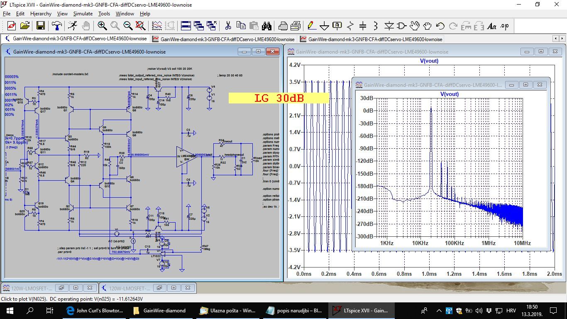Select the Drag hand tool

click(428, 26)
